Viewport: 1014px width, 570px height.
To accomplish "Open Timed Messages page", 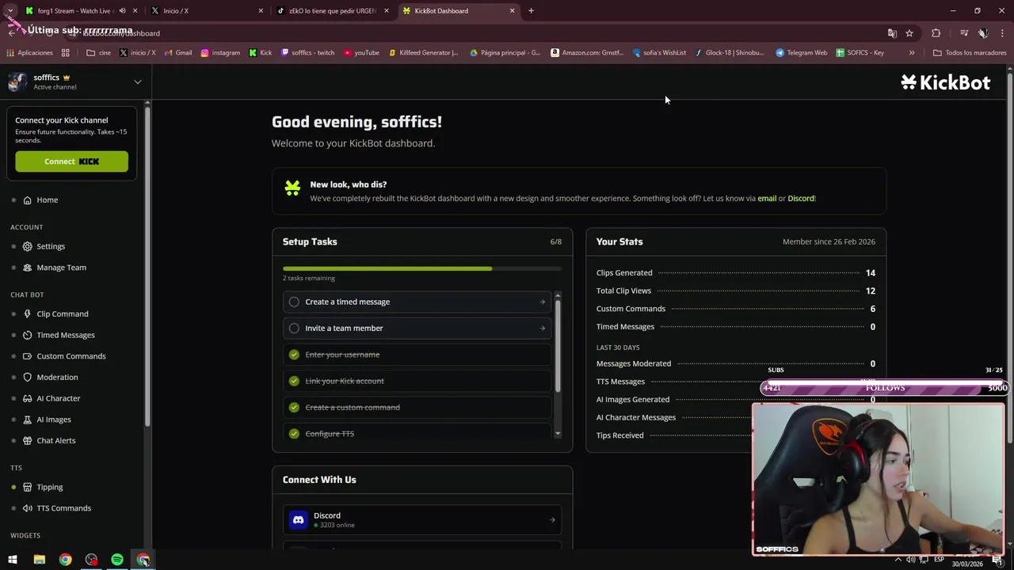I will (x=65, y=335).
